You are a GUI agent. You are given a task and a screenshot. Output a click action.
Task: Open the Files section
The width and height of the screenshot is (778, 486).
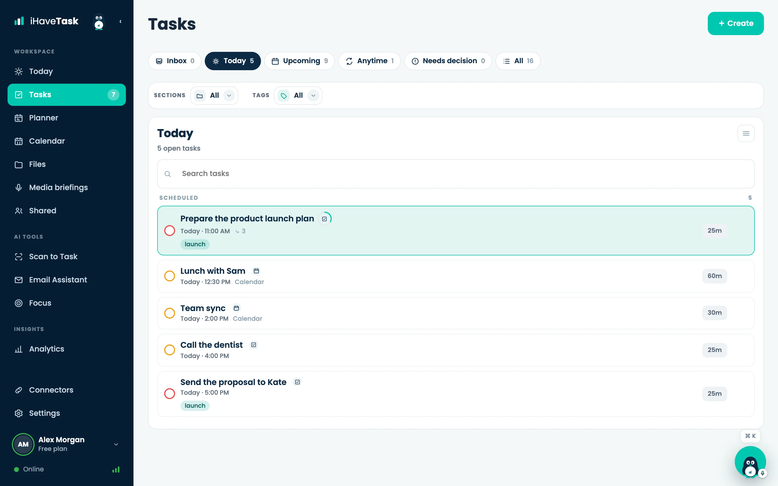(66, 164)
